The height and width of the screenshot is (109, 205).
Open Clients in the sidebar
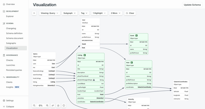(9, 82)
